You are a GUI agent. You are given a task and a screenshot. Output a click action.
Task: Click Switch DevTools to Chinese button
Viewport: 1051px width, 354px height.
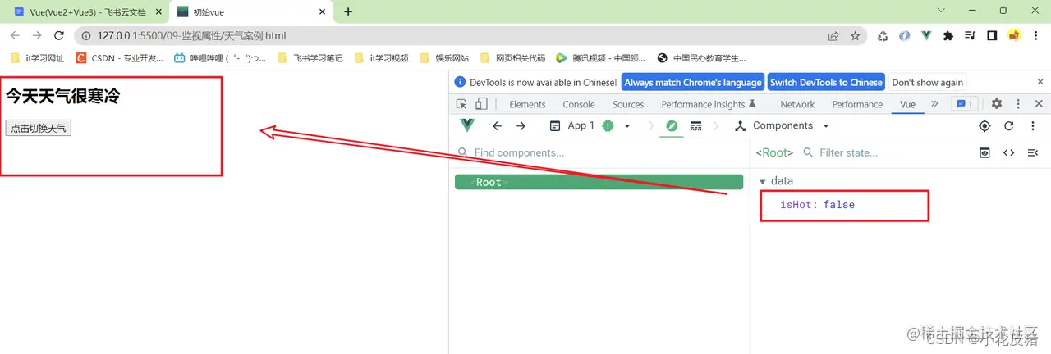pos(826,82)
